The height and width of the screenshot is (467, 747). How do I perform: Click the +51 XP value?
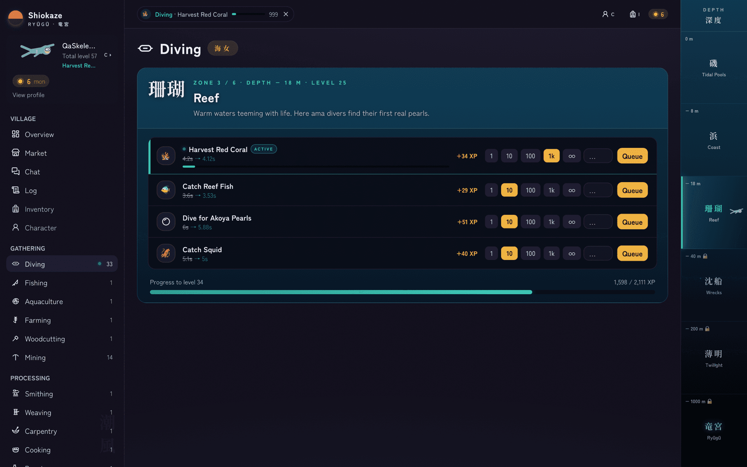click(467, 222)
